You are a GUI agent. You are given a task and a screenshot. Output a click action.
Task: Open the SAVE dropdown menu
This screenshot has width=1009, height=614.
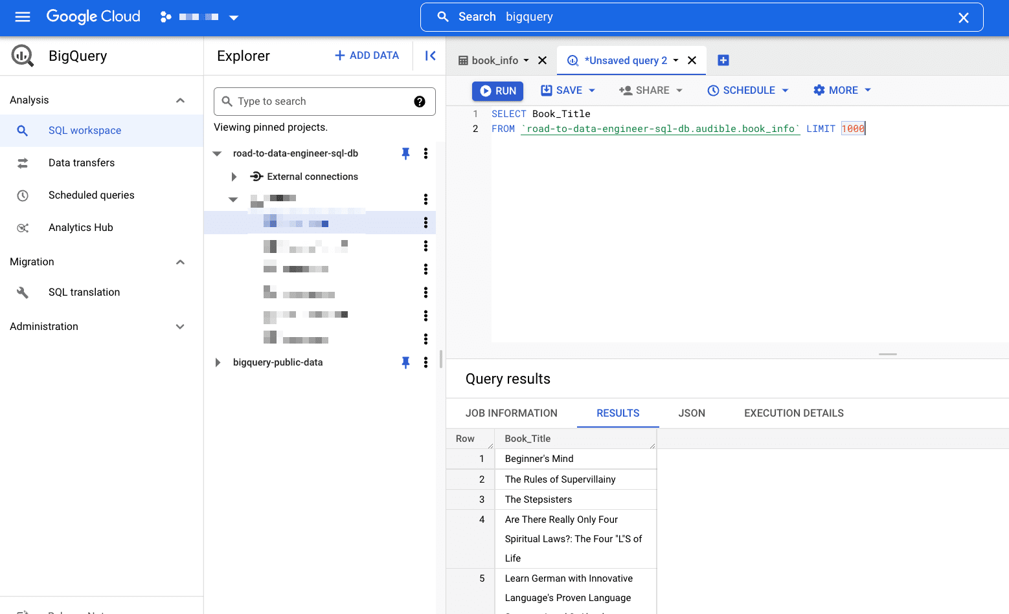coord(568,90)
